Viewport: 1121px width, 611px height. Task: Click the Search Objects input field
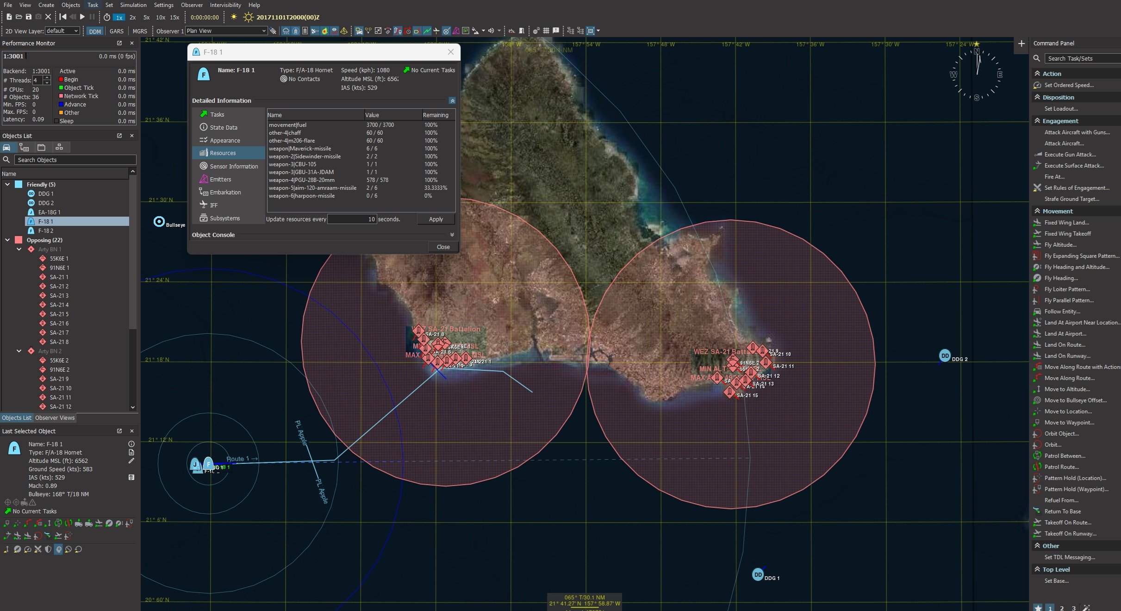(x=75, y=160)
